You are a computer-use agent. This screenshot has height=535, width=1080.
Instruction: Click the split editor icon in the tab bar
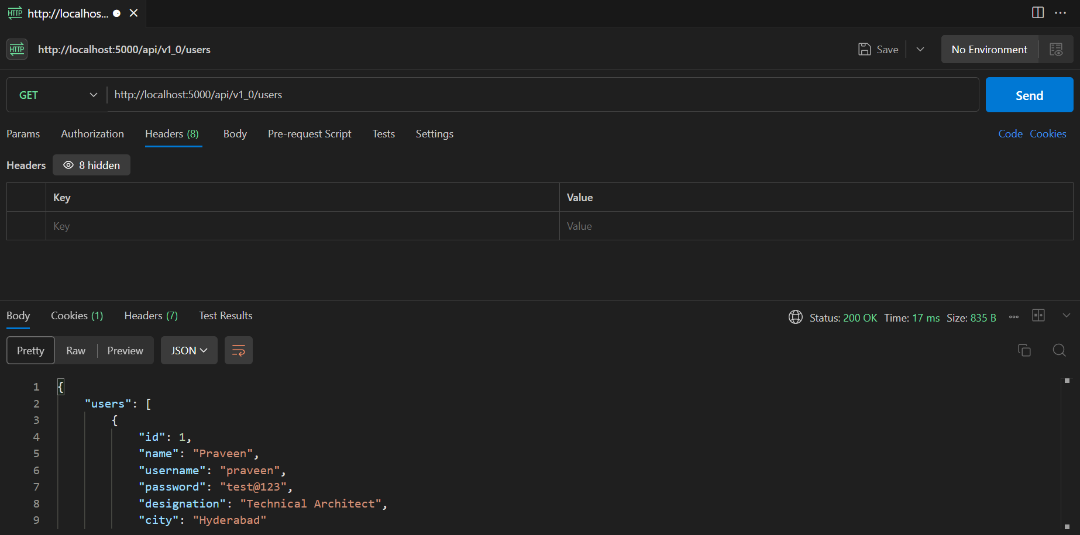click(x=1038, y=13)
